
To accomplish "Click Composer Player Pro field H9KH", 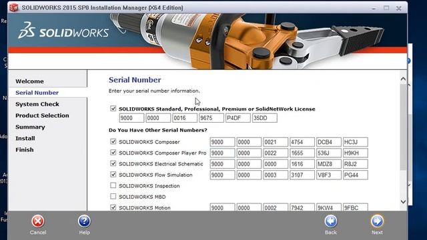I will point(356,153).
